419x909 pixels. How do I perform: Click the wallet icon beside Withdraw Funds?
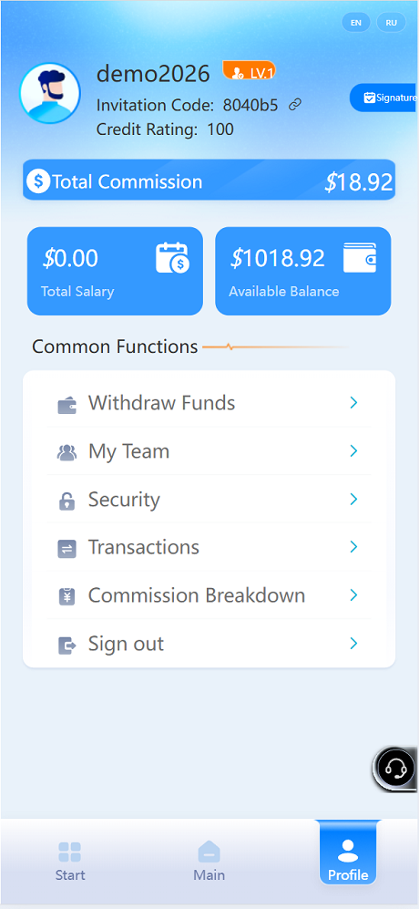coord(66,404)
